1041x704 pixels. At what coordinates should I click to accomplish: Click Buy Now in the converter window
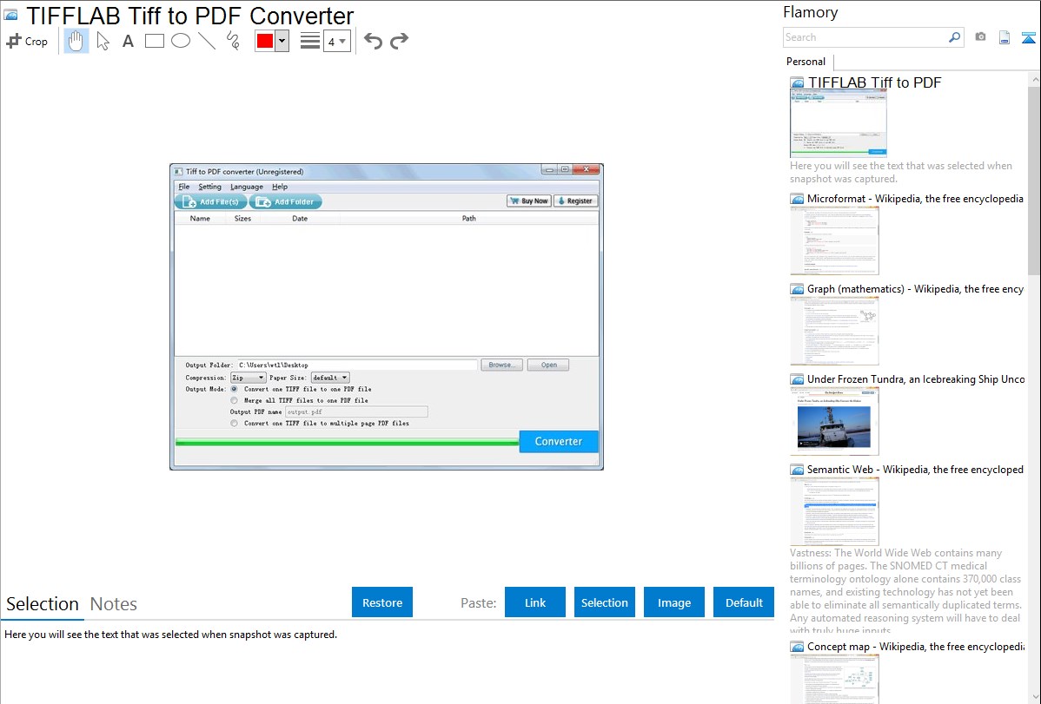(529, 201)
